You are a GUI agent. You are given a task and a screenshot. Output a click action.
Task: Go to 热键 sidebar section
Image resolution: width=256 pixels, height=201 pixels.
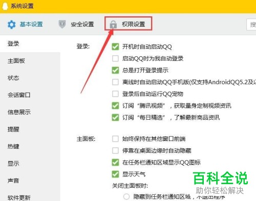(x=13, y=146)
